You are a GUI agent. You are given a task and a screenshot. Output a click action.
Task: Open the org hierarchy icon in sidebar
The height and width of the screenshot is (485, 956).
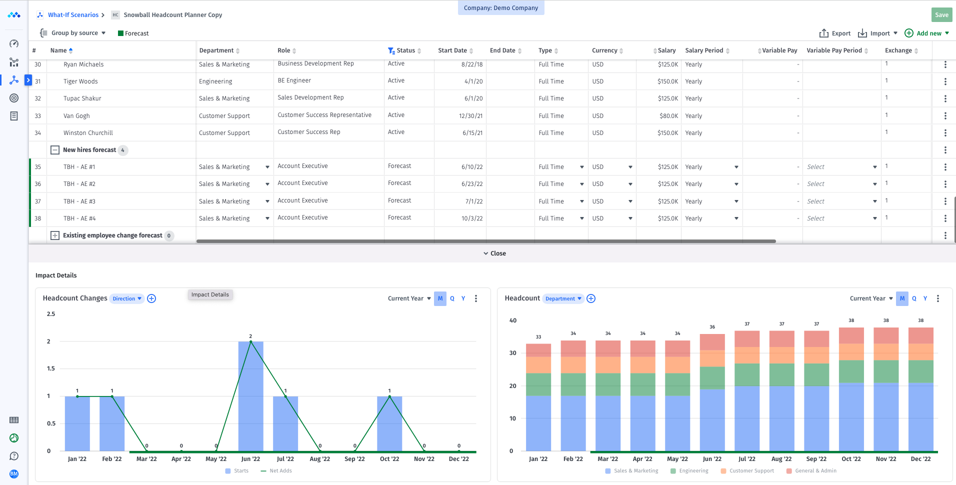tap(14, 62)
